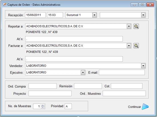This screenshot has height=117, width=157.
Task: Click the Continuar label
Action: pyautogui.click(x=134, y=107)
